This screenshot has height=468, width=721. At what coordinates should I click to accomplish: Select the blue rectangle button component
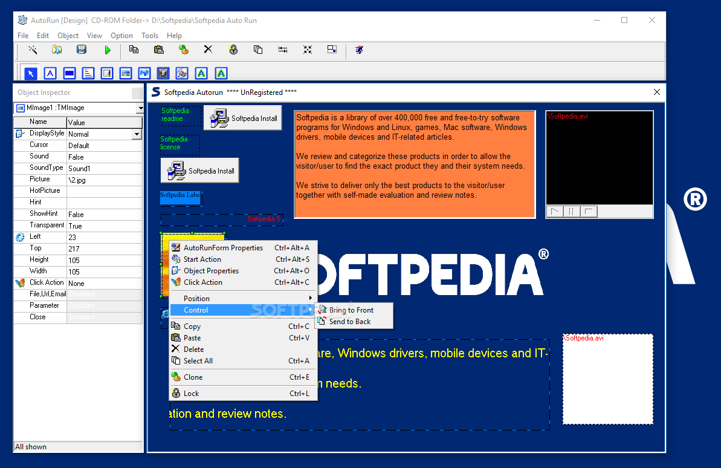[x=70, y=73]
